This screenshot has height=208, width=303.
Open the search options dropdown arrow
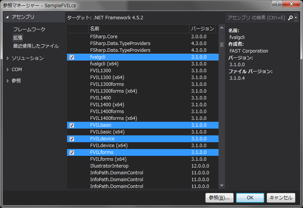296,18
